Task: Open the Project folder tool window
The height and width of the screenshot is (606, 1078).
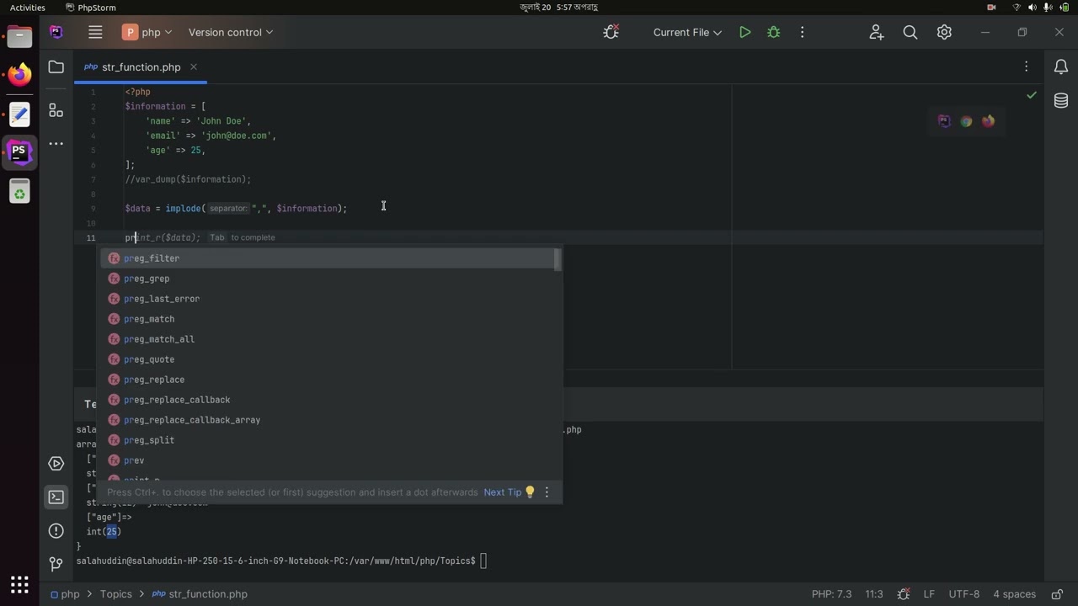Action: pos(56,67)
